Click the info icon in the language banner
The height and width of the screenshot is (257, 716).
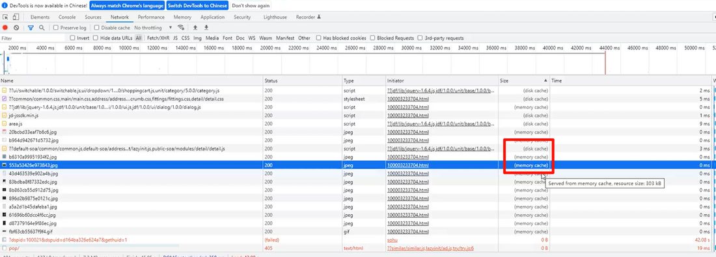(5, 6)
